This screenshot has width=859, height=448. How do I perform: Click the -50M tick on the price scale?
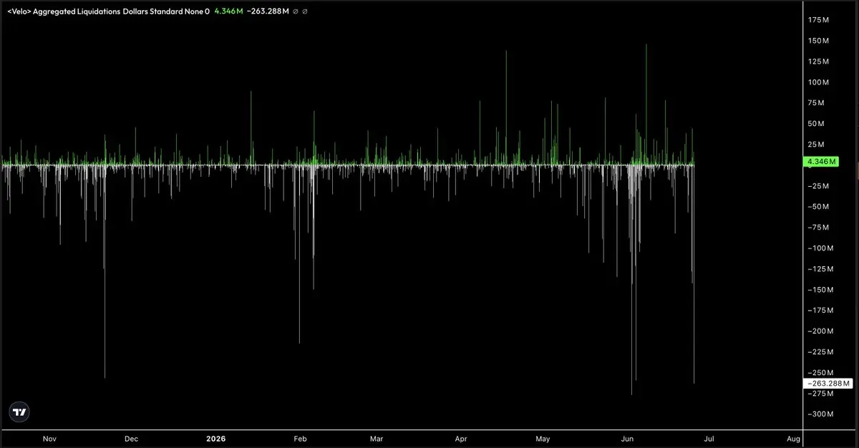click(817, 207)
